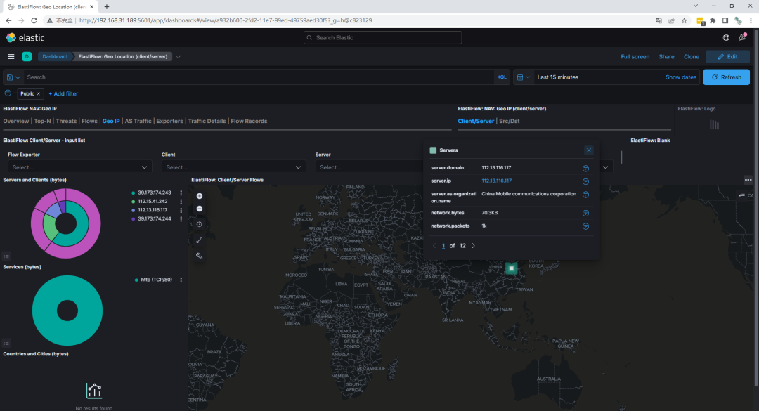Switch to the AS Traffic nav tab
This screenshot has height=411, width=759.
[138, 121]
